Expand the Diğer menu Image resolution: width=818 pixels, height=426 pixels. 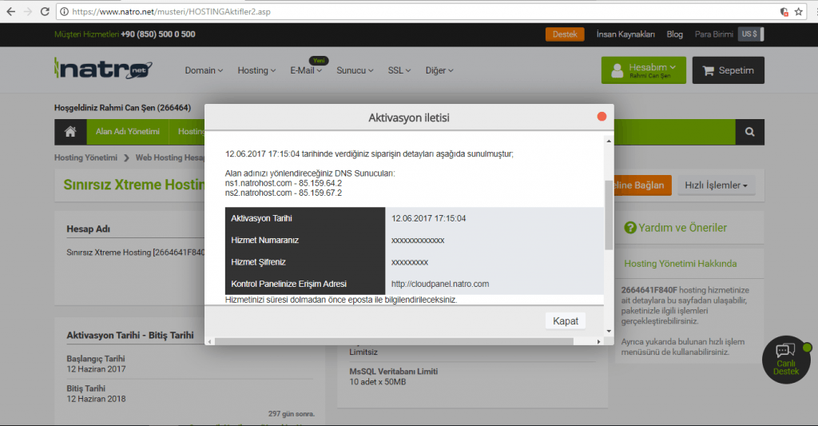[439, 70]
